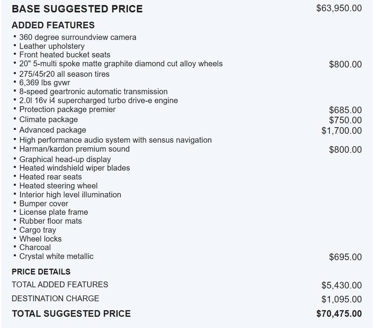Select the Destination Charge label
This screenshot has height=328, width=374.
pos(55,299)
